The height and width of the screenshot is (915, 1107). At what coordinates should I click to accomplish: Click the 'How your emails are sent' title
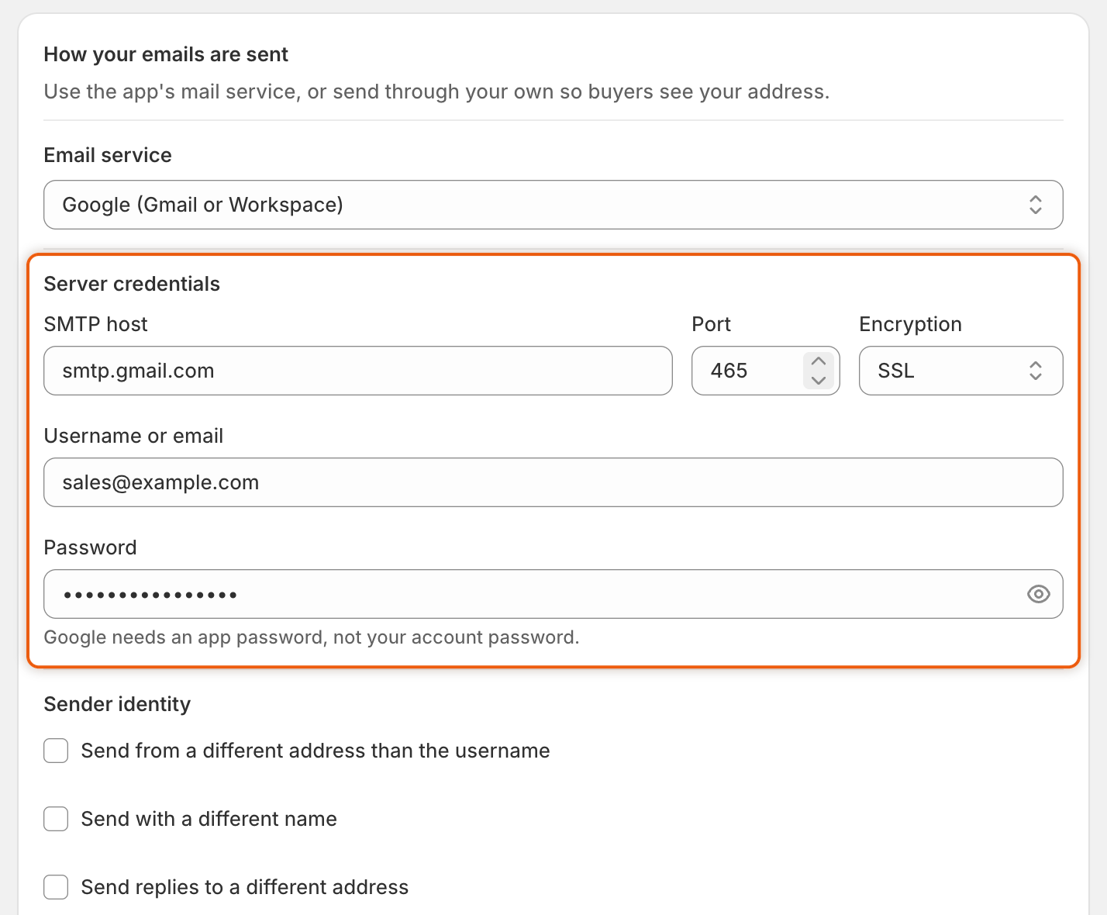pyautogui.click(x=166, y=54)
